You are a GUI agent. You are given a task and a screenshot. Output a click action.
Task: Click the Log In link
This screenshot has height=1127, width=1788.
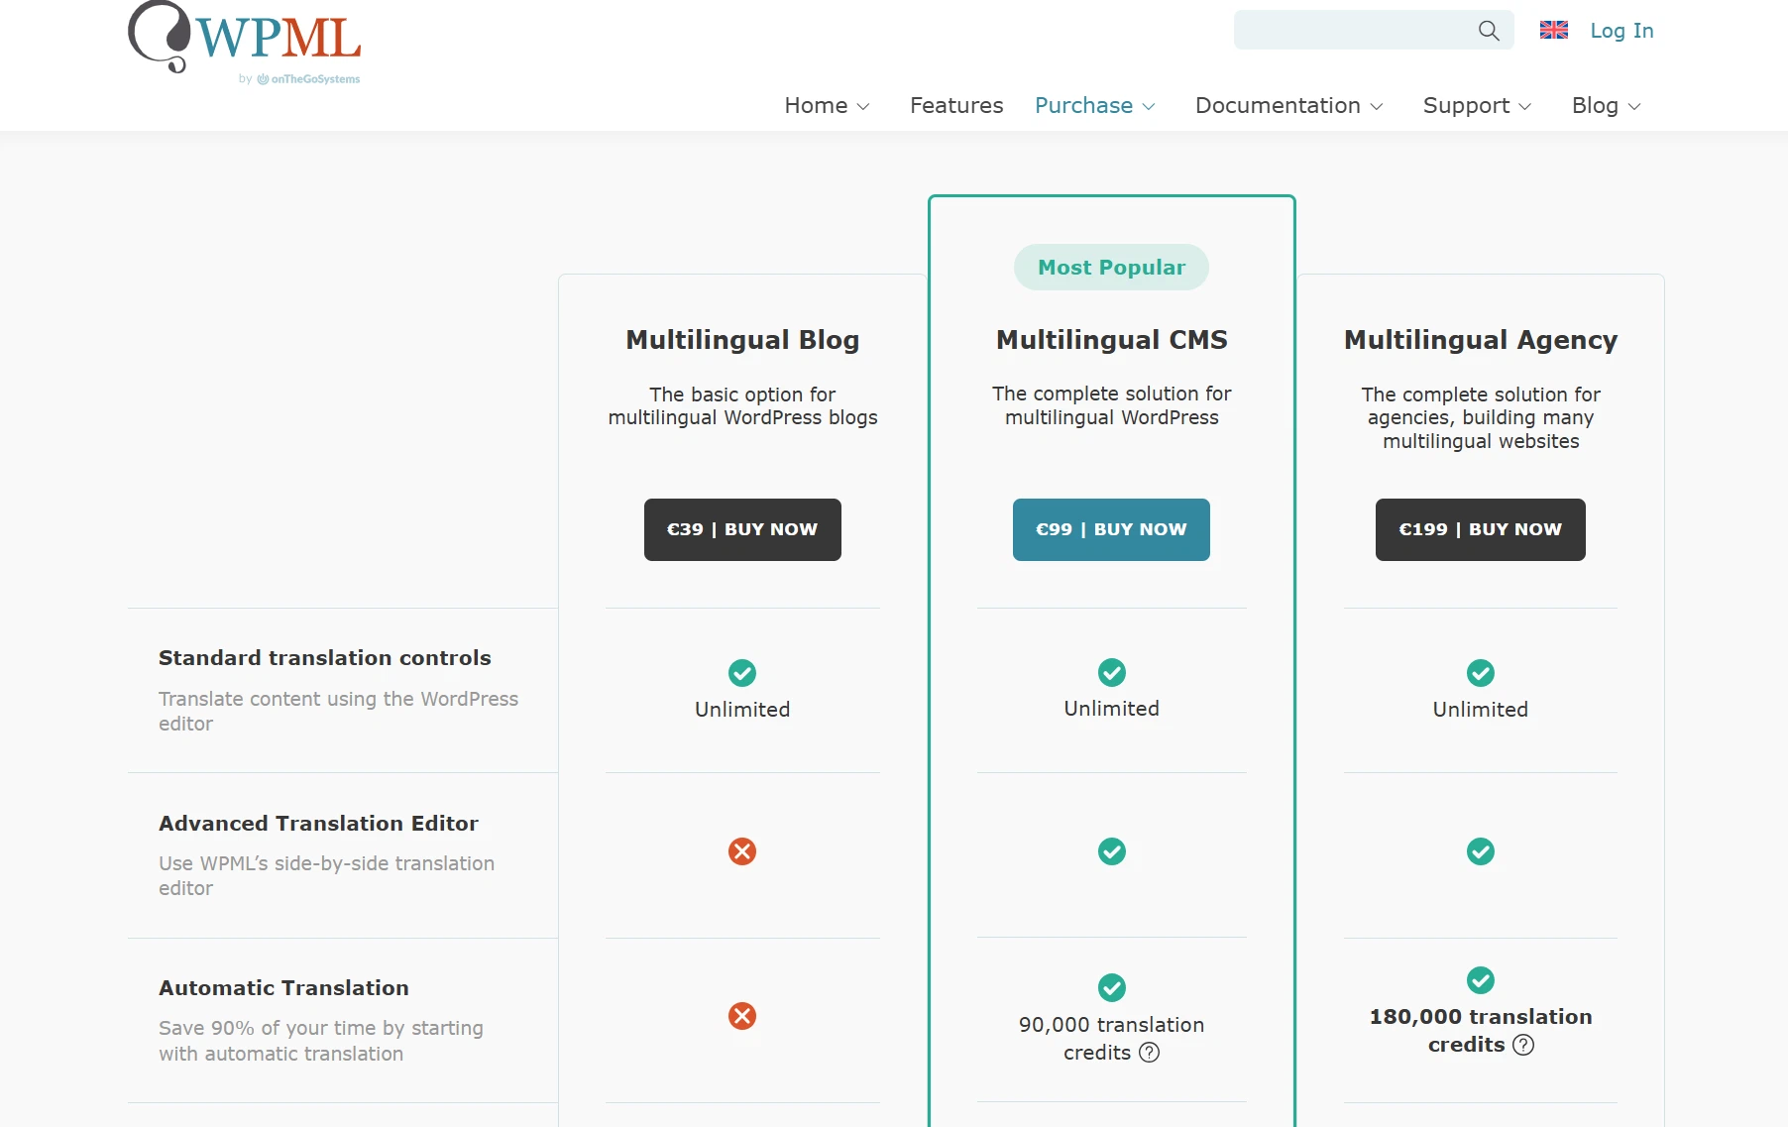coord(1621,31)
